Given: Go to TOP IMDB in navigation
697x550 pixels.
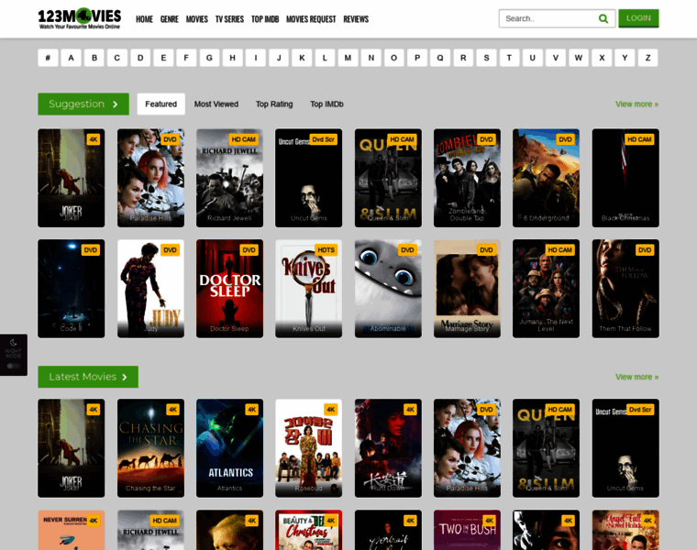Looking at the screenshot, I should pyautogui.click(x=265, y=19).
